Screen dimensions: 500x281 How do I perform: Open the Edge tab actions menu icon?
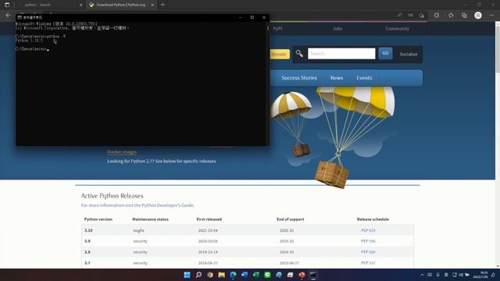coord(7,5)
